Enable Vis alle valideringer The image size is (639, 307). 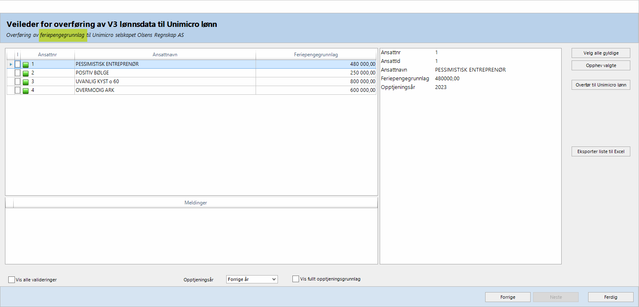point(12,280)
